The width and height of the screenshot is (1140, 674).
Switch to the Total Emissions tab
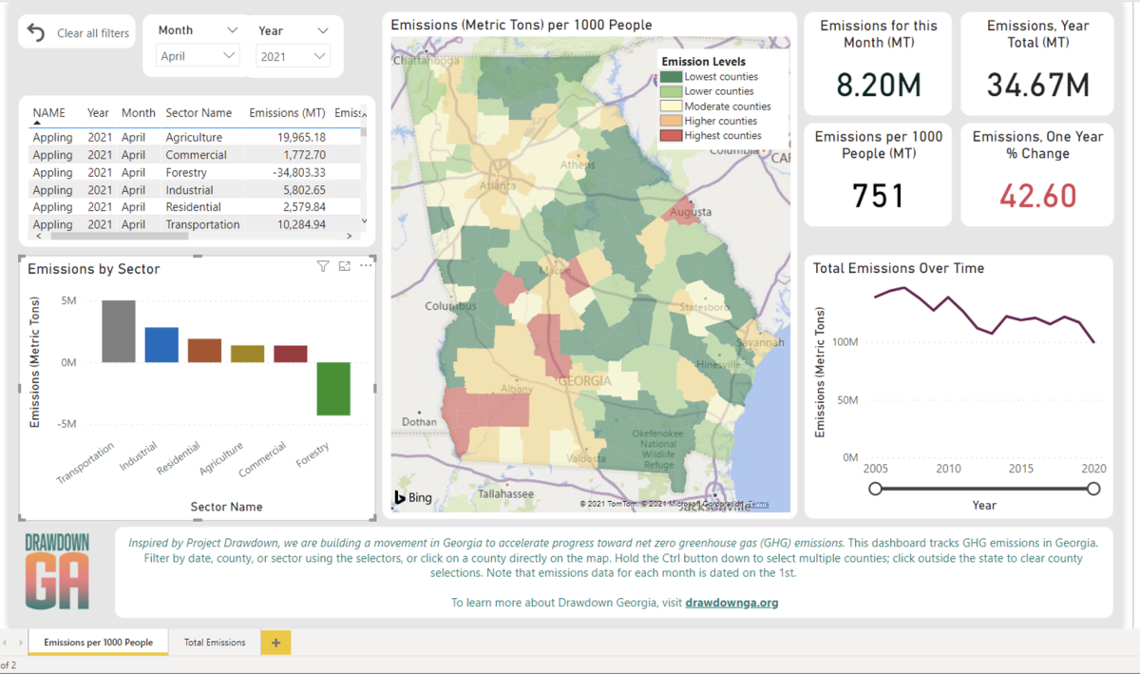[x=214, y=642]
